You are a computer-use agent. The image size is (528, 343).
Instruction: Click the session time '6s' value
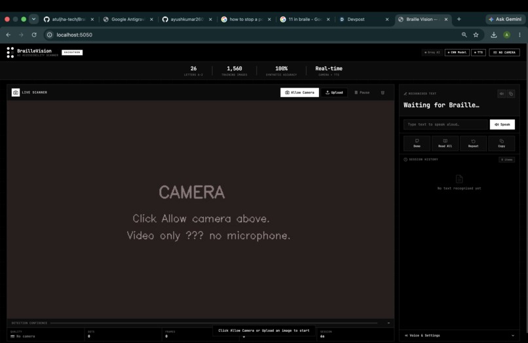pos(322,336)
